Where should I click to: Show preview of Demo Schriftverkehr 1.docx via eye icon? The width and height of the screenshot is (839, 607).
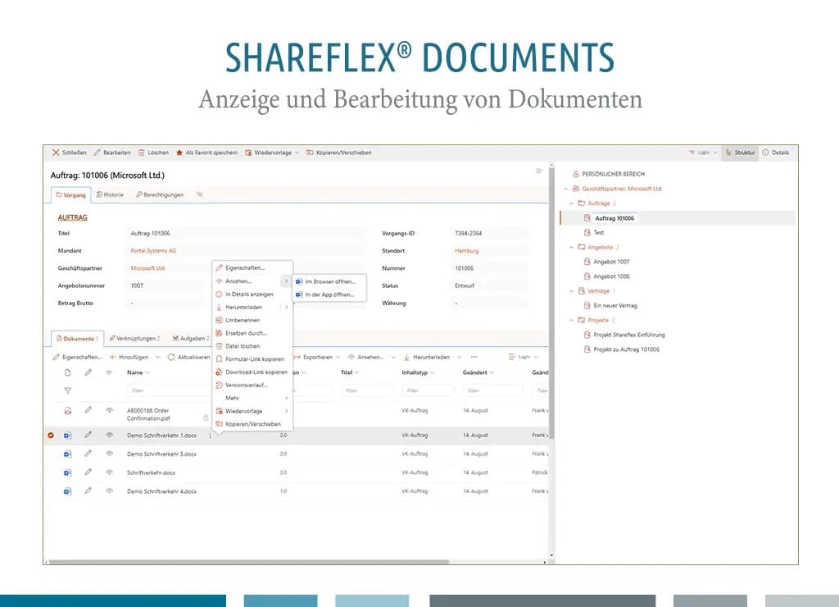tap(109, 435)
